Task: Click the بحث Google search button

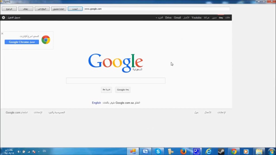Action: tap(123, 90)
